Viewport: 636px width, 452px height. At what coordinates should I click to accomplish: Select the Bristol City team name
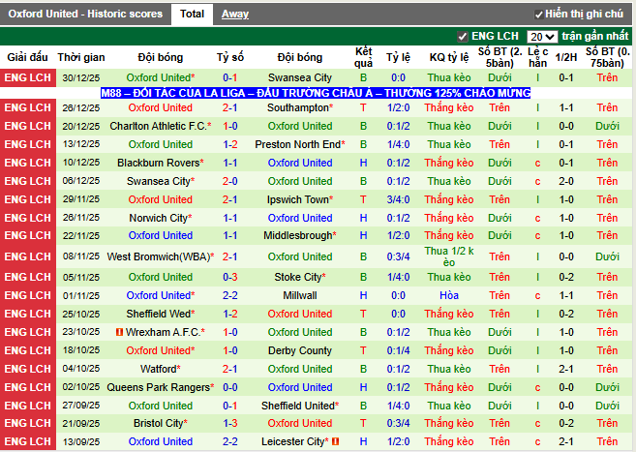161,423
